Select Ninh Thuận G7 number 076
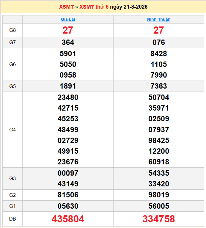 [x=159, y=42]
